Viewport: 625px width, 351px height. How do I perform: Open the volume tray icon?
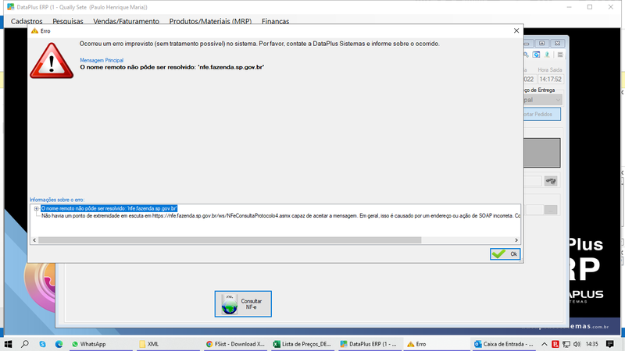(x=577, y=344)
